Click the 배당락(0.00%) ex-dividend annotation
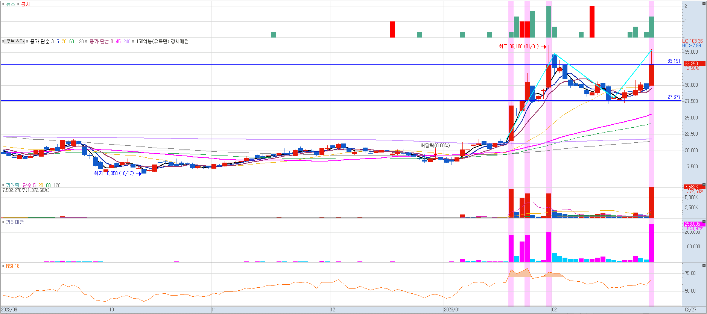The width and height of the screenshot is (707, 314). coord(435,145)
